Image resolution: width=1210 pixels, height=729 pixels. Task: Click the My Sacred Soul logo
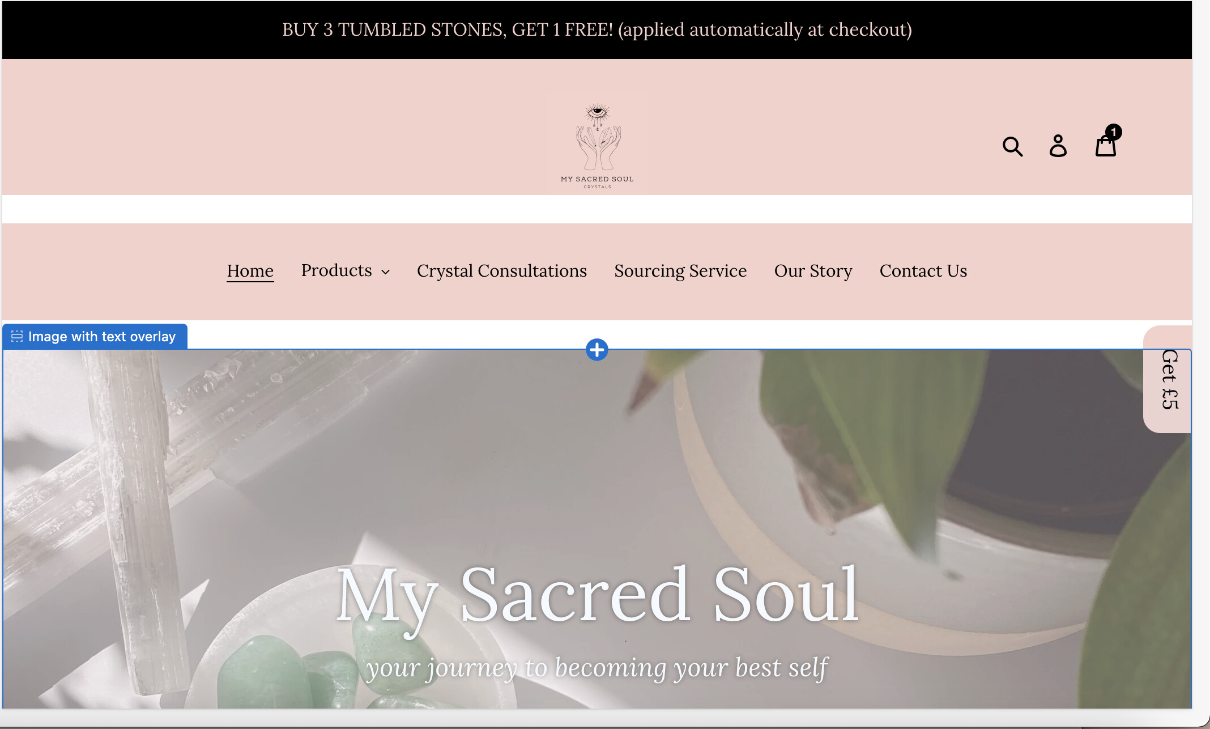(x=597, y=145)
